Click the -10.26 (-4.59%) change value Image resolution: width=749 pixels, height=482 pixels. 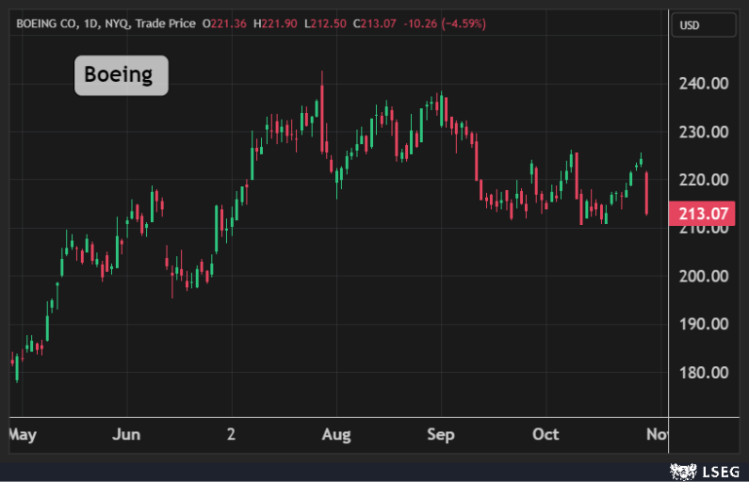tap(447, 24)
